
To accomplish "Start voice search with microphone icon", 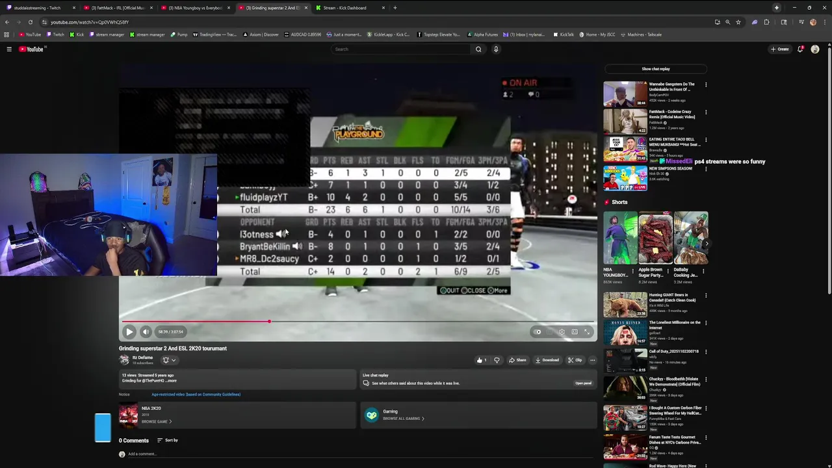I will [496, 49].
